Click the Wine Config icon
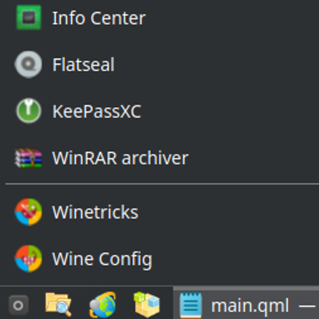Viewport: 319px width, 319px height. tap(28, 258)
